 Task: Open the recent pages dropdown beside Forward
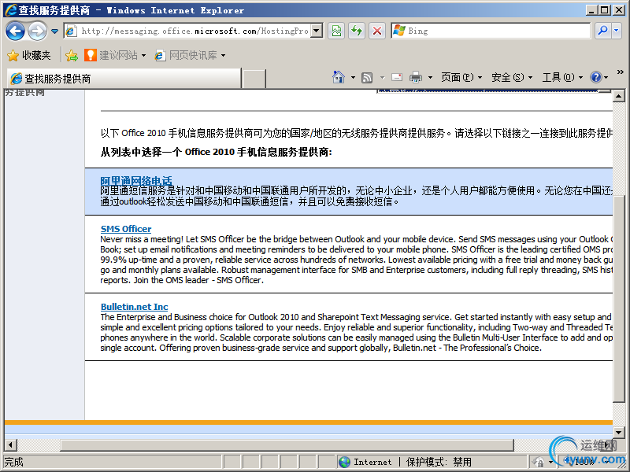point(54,31)
